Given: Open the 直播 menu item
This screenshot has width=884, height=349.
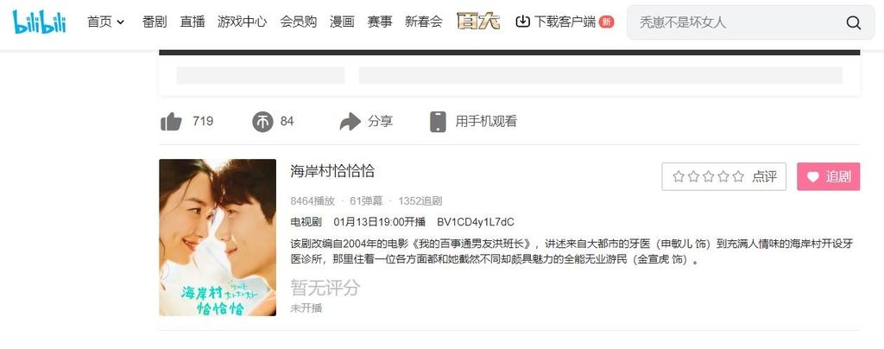Looking at the screenshot, I should click(193, 22).
